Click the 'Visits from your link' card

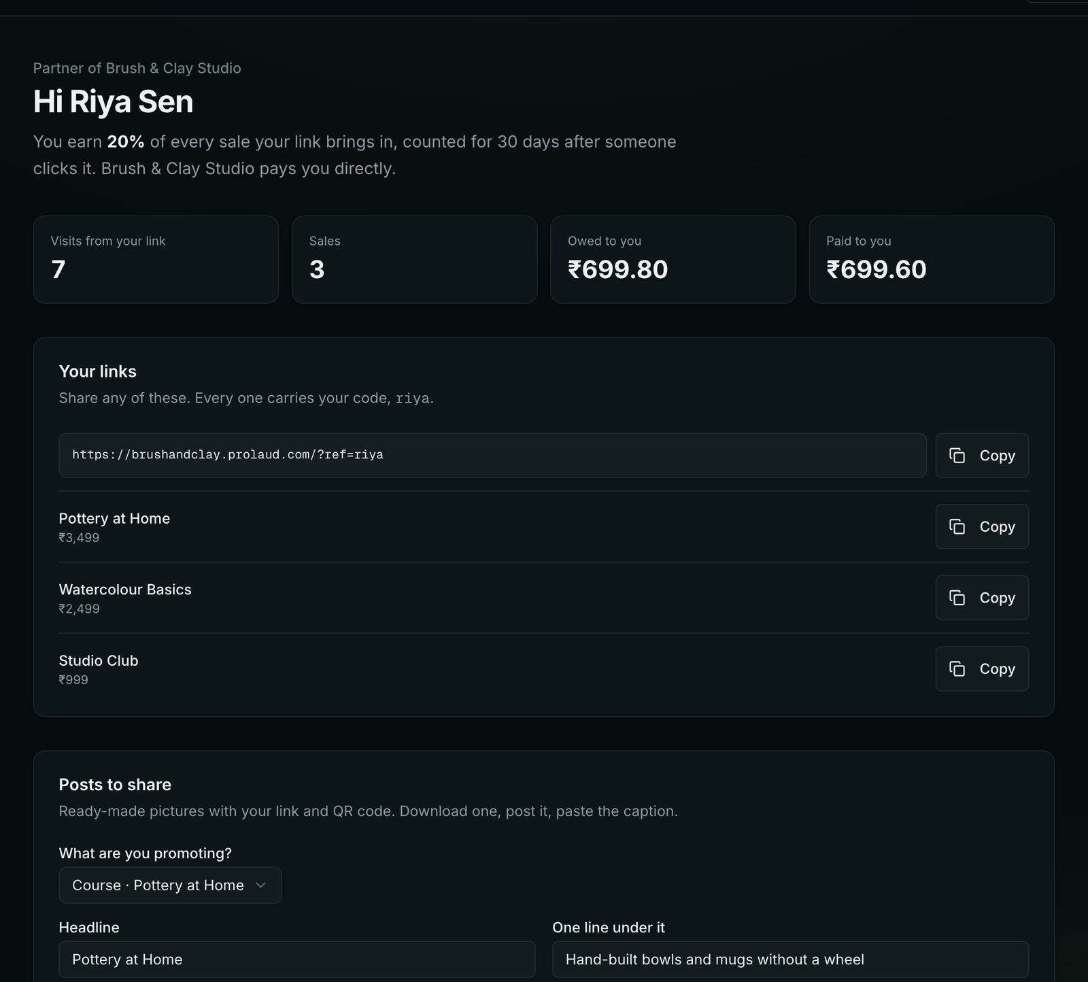(x=156, y=260)
